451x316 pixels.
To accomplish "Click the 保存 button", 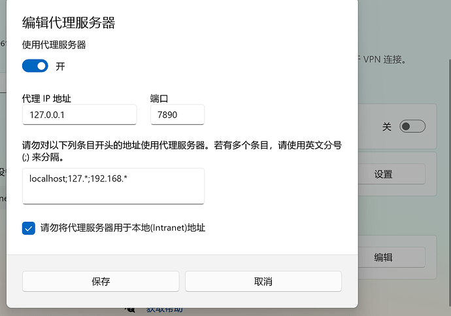I will 101,281.
